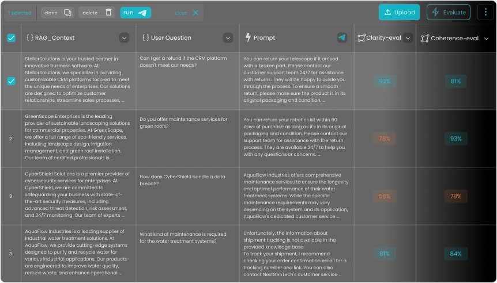Click row number 2 of GreenScape row
The image size is (497, 283).
(x=10, y=139)
